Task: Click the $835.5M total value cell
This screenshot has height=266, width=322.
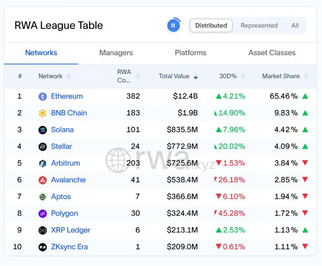Action: click(182, 130)
